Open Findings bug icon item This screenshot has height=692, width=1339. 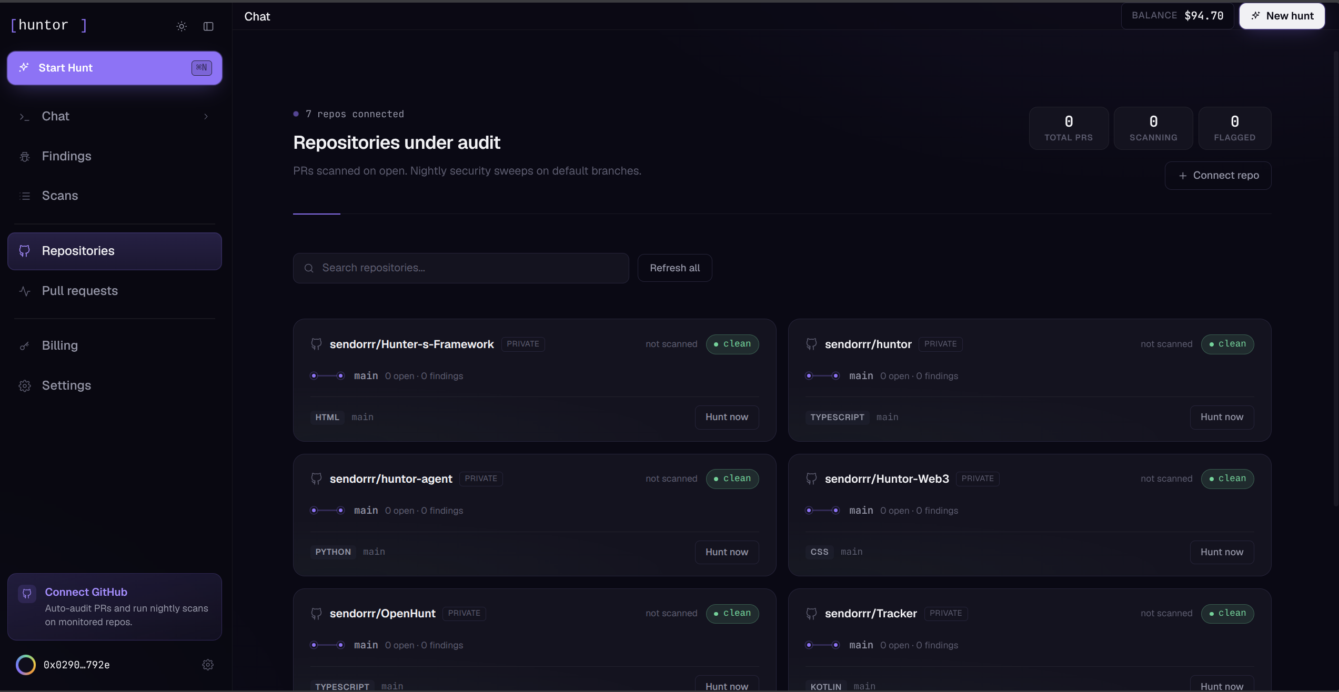[x=115, y=156]
